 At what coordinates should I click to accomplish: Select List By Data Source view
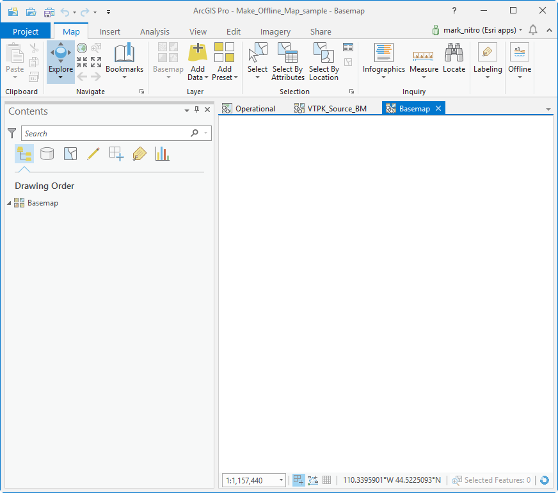(x=47, y=154)
